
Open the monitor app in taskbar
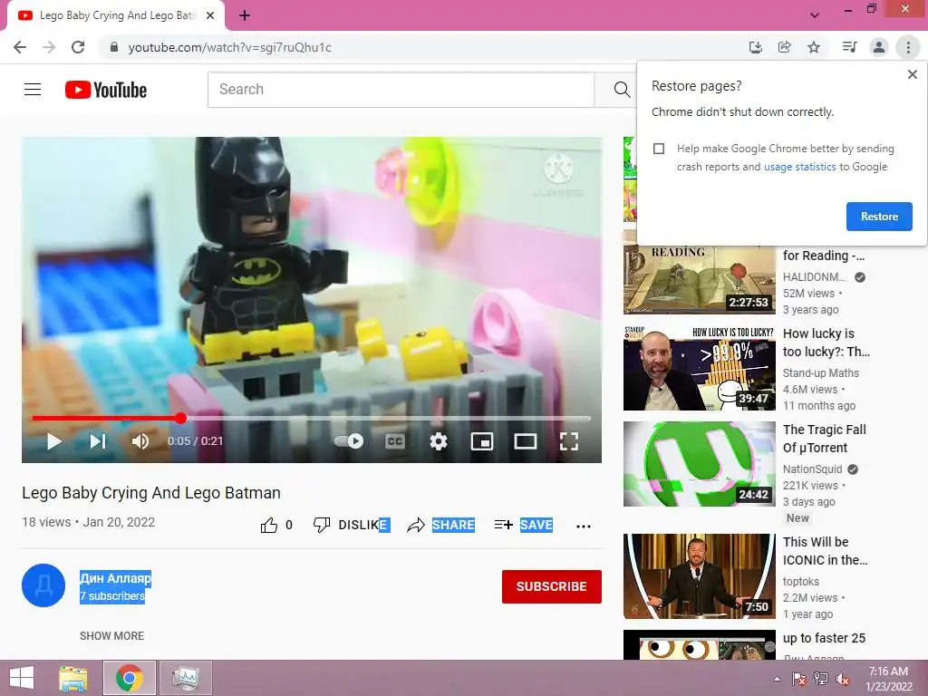click(x=186, y=678)
